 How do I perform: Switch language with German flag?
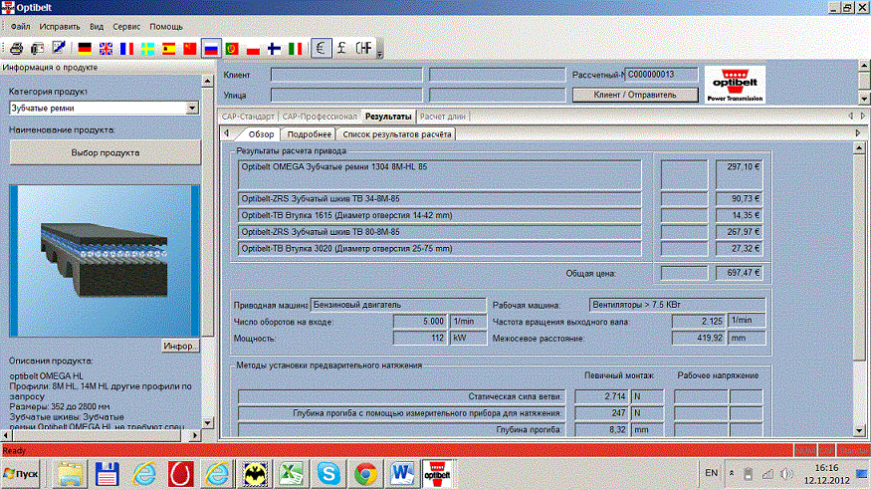point(85,49)
